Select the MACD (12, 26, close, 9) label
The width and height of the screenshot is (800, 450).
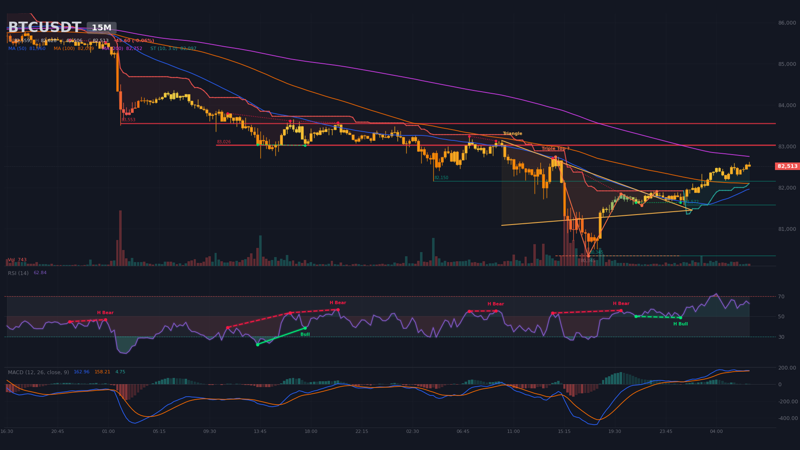[x=38, y=372]
